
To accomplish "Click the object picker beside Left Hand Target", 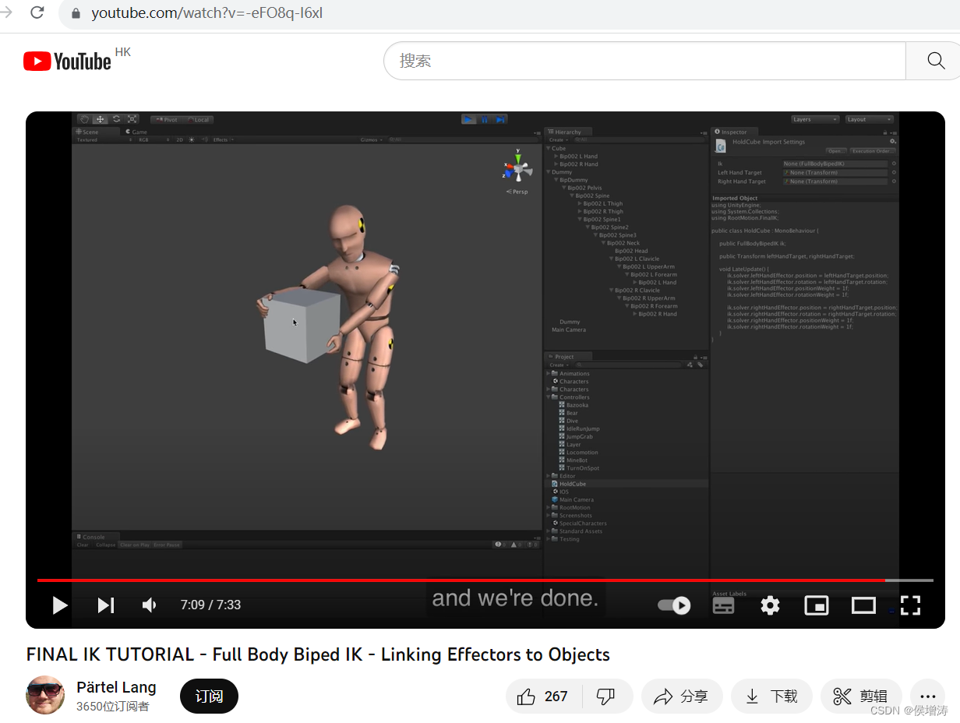I will (x=894, y=172).
